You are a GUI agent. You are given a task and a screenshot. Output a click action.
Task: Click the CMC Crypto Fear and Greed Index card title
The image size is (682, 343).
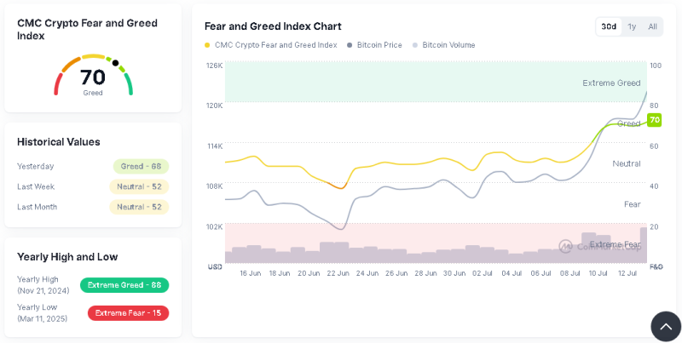(x=87, y=29)
